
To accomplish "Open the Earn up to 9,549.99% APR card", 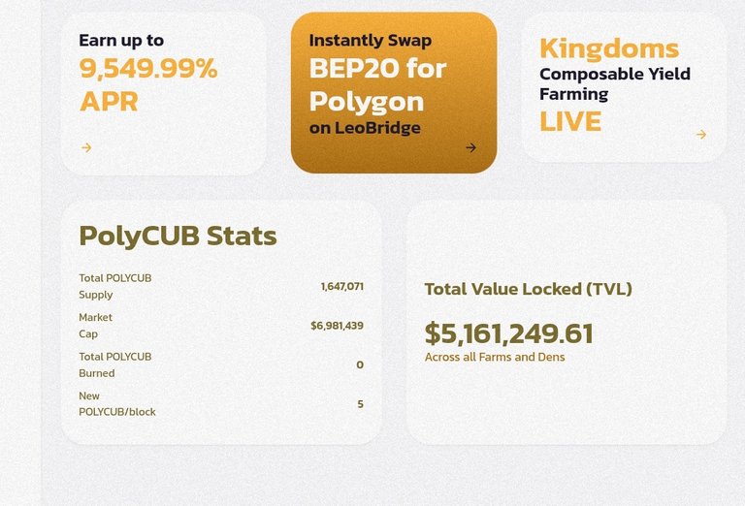I will (164, 93).
